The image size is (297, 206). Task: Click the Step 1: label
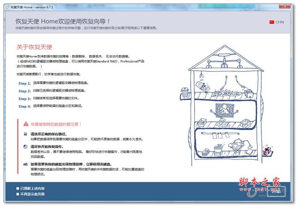click(25, 83)
